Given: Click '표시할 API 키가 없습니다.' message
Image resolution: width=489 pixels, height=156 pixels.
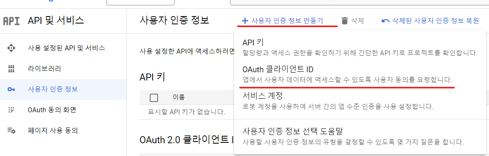Looking at the screenshot, I should pyautogui.click(x=187, y=112).
